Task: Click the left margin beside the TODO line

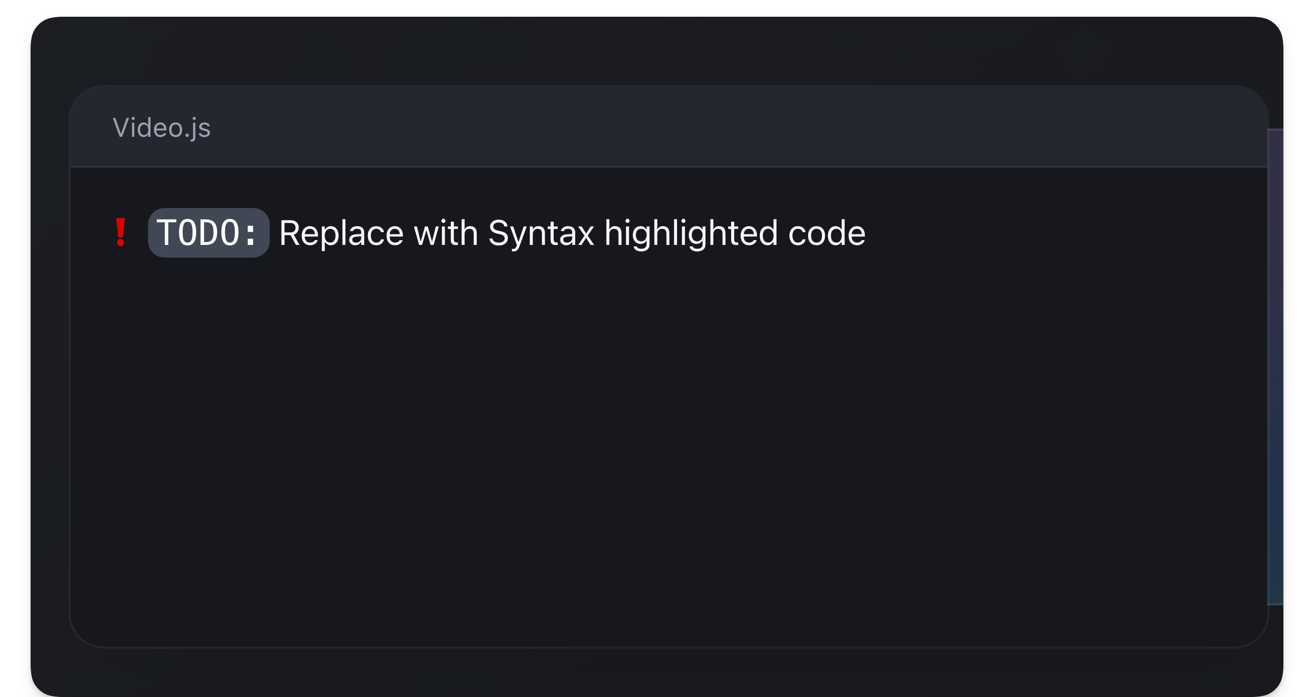Action: click(92, 231)
